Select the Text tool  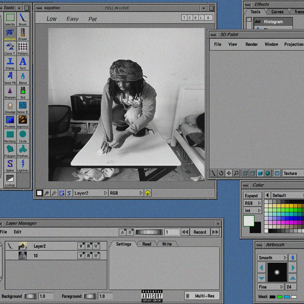pyautogui.click(x=23, y=63)
